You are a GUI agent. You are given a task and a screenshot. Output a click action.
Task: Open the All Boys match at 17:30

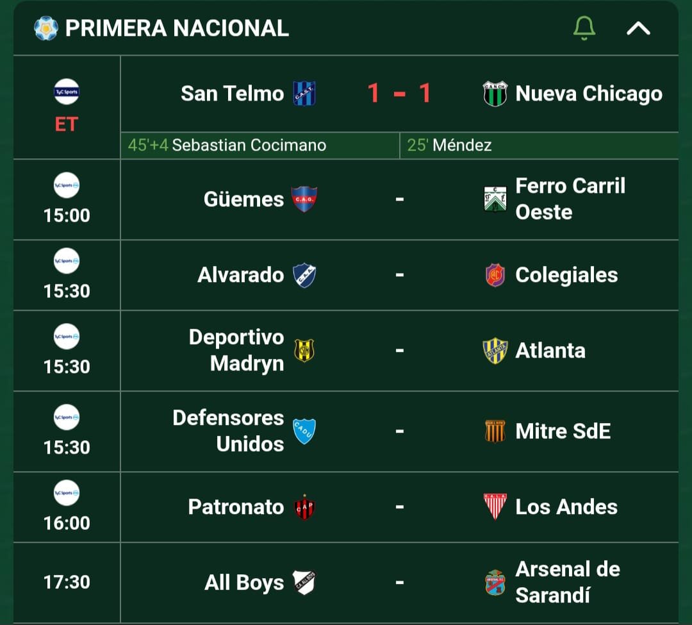[x=346, y=583]
